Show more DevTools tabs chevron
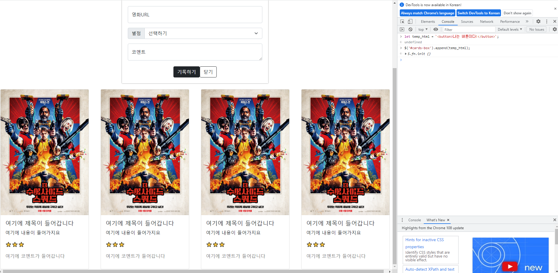 pos(527,21)
